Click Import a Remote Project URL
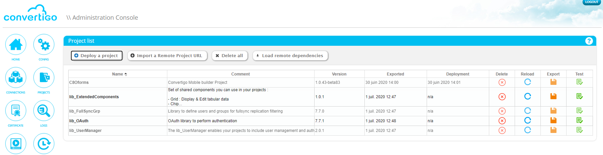The image size is (603, 155). click(167, 56)
